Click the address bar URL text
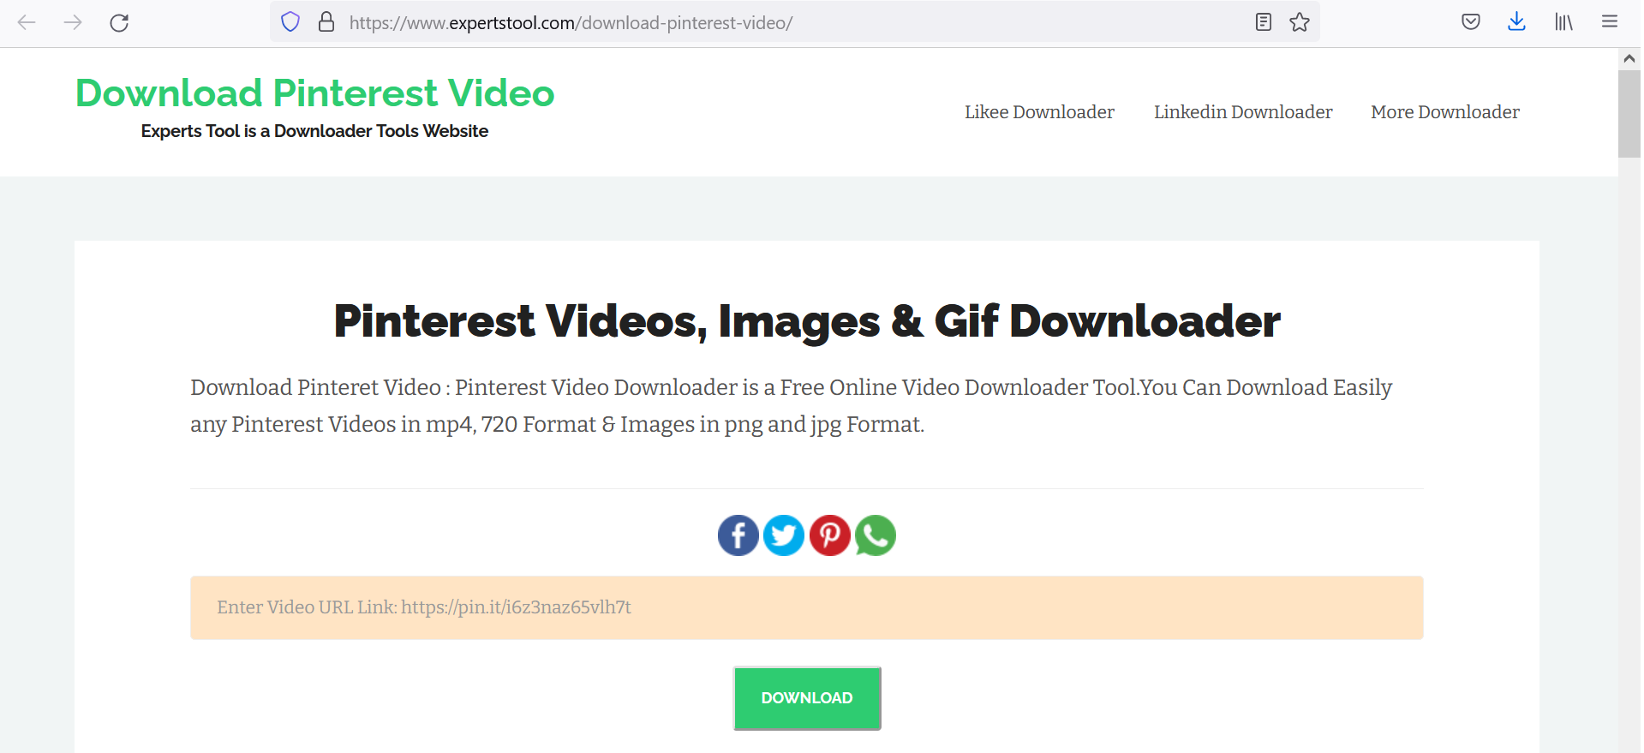 click(x=571, y=23)
